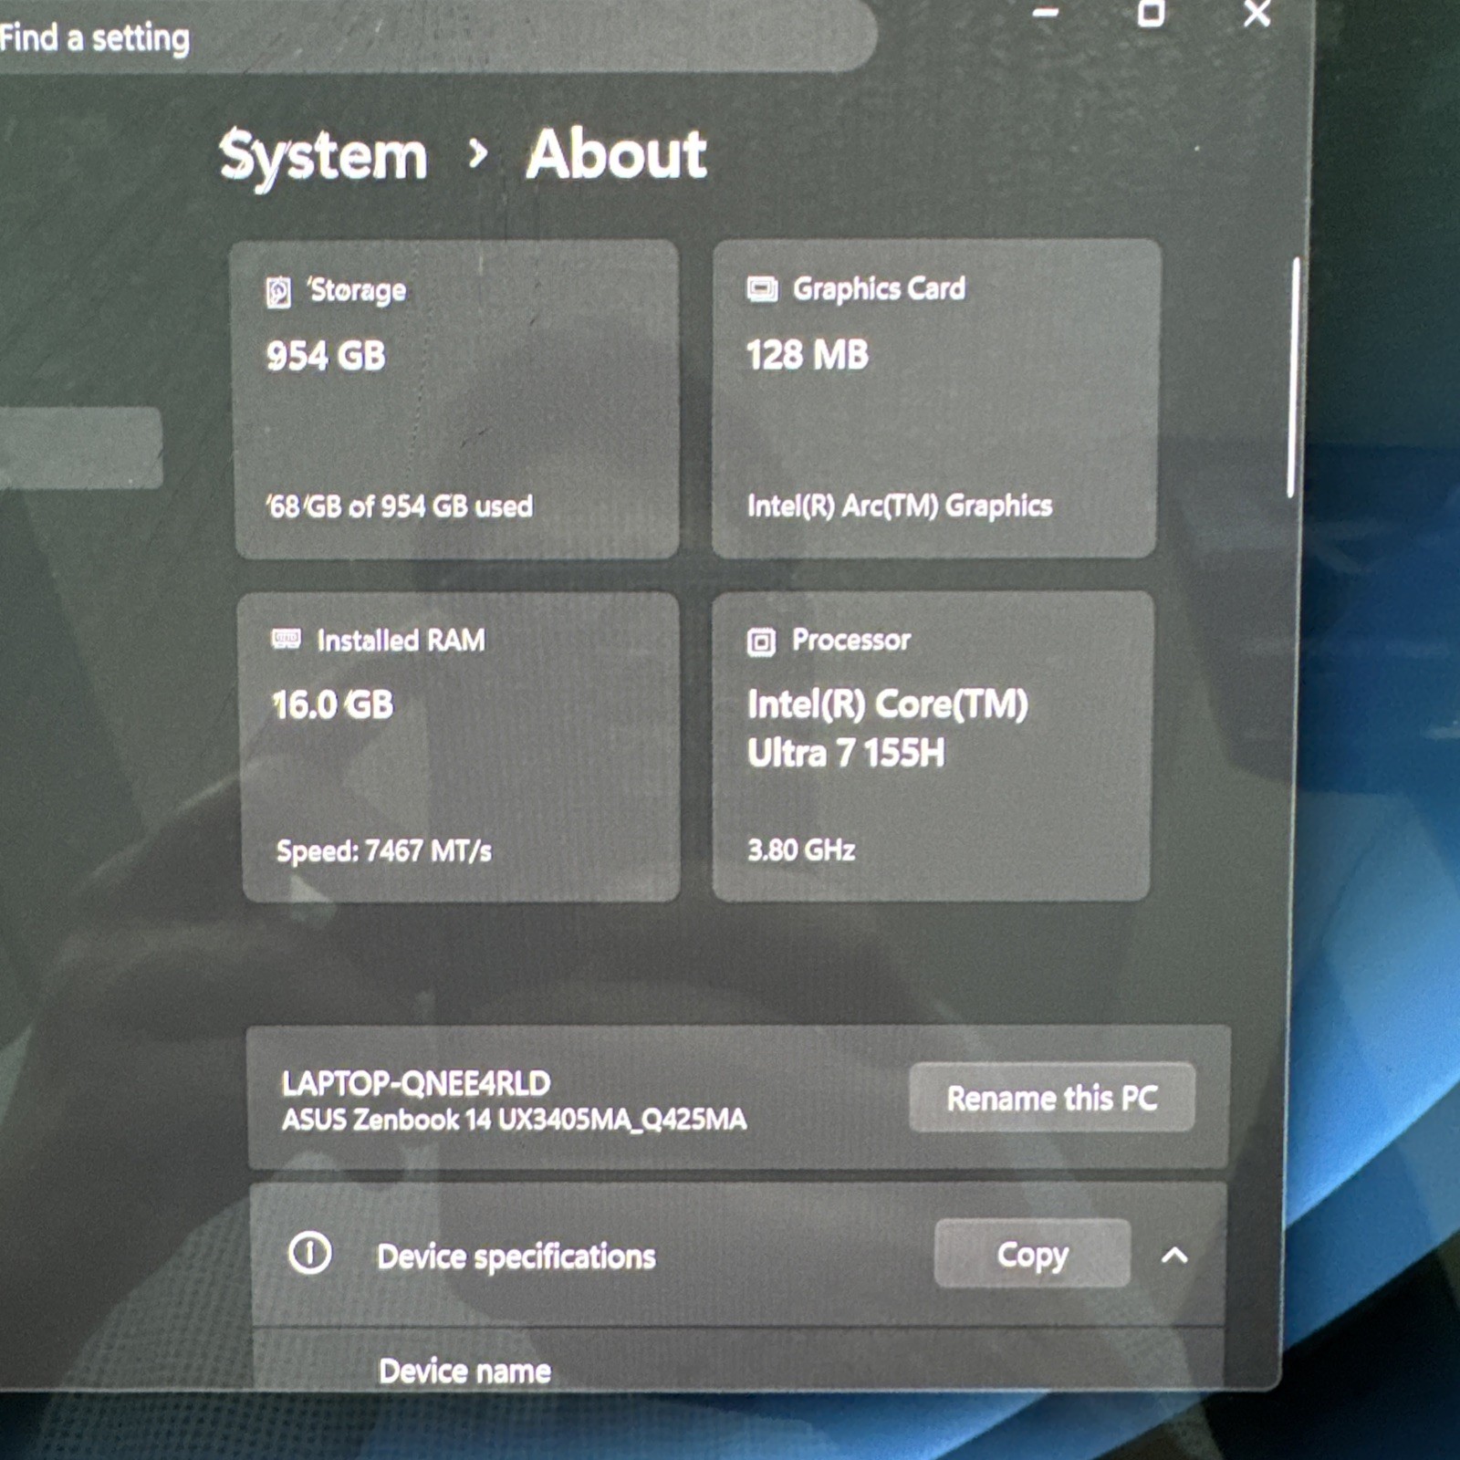
Task: Rename this PC
Action: tap(1052, 1098)
